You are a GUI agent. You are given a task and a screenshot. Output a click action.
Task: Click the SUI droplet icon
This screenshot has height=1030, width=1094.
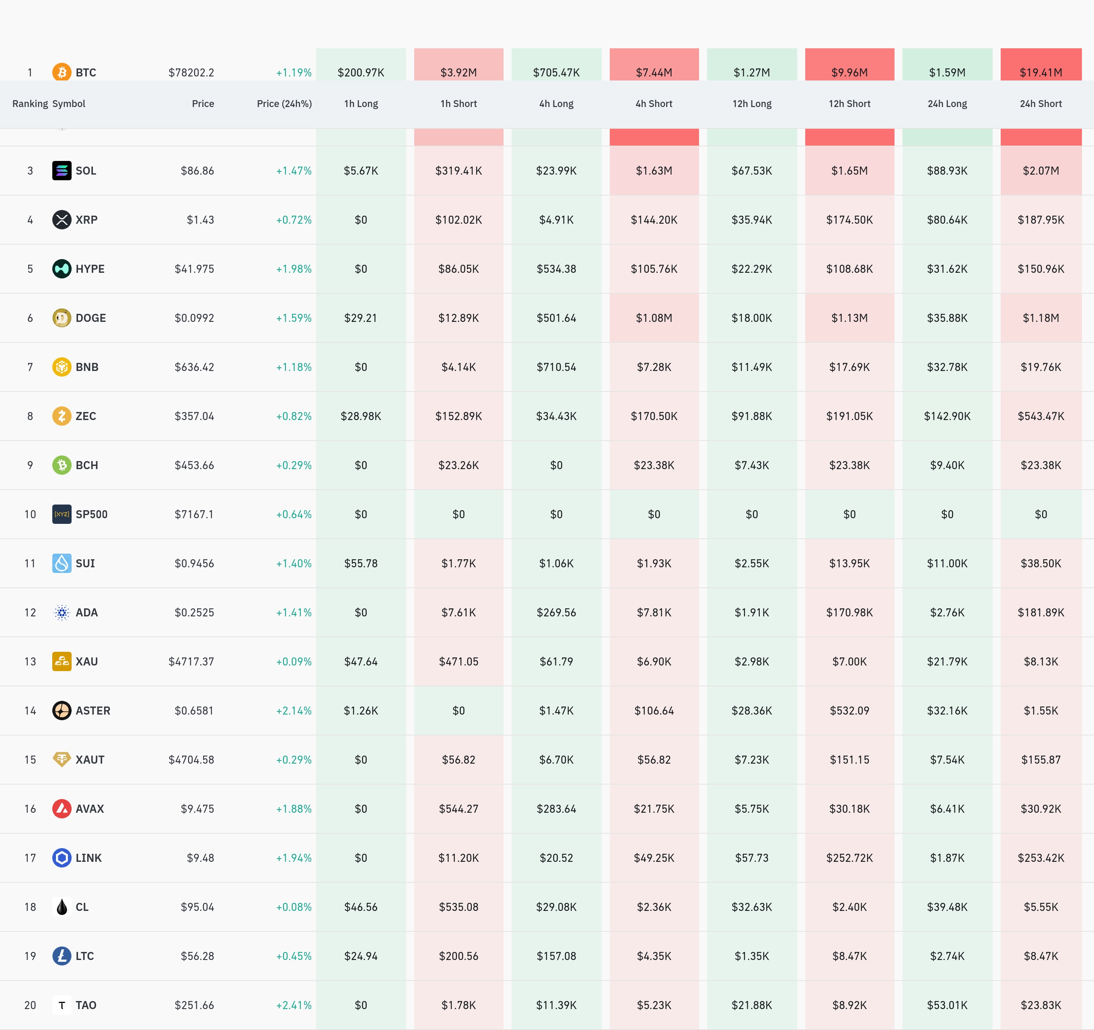(x=62, y=563)
